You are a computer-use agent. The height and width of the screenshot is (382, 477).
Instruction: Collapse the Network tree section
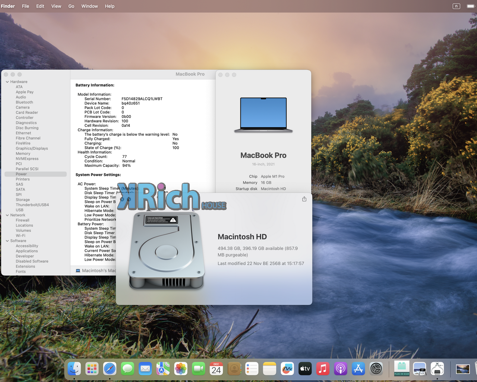(7, 215)
